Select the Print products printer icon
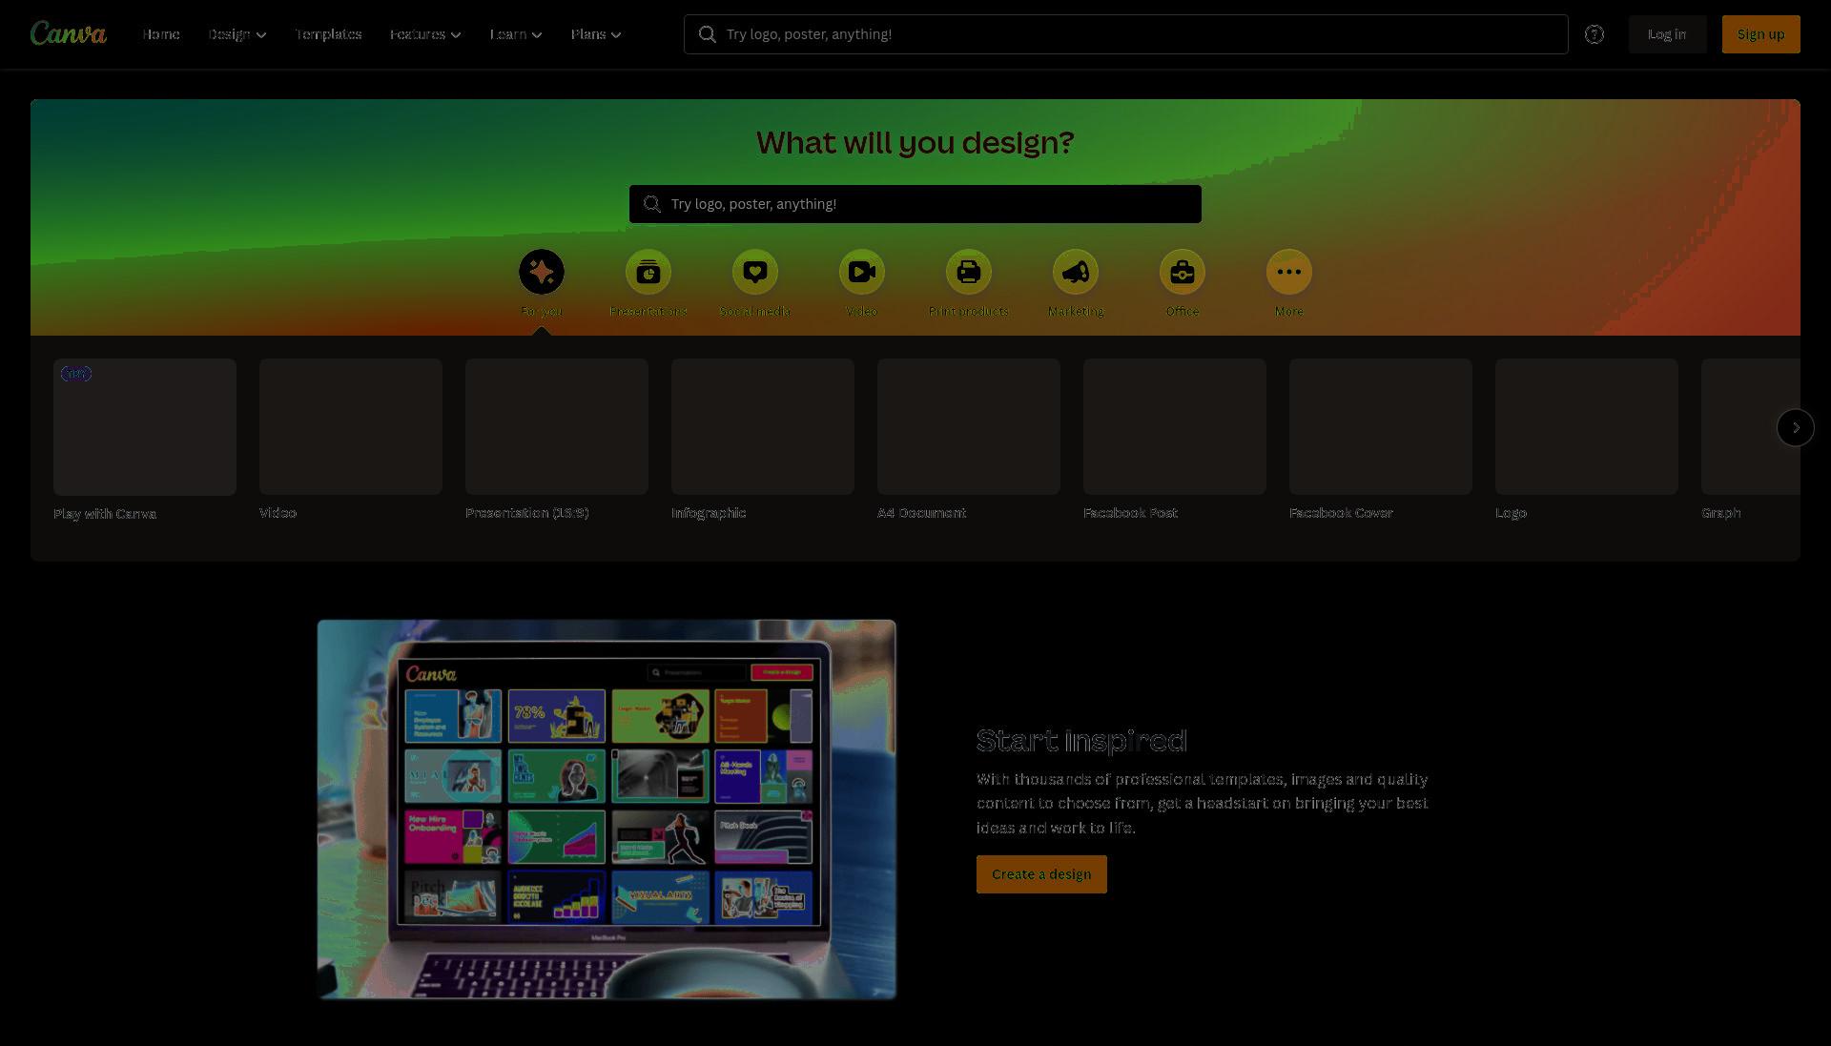1831x1046 pixels. pyautogui.click(x=969, y=272)
